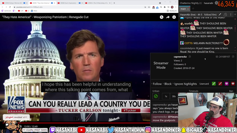
Task: Add a new Chatterino tab
Action: [x=193, y=8]
